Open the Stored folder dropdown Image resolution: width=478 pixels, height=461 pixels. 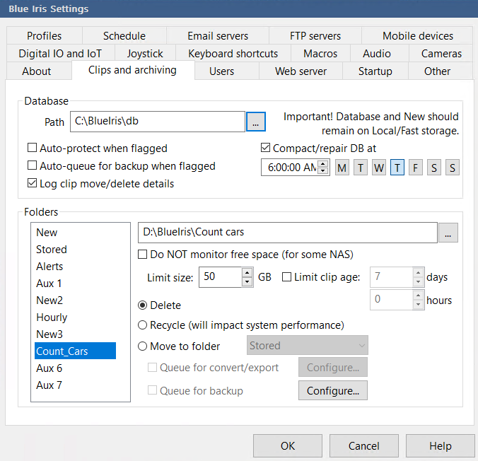(x=308, y=346)
